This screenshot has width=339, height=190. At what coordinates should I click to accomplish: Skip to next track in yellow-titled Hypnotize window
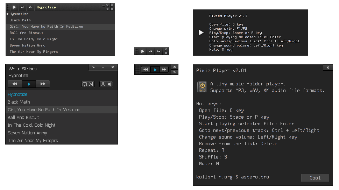tap(30, 7)
